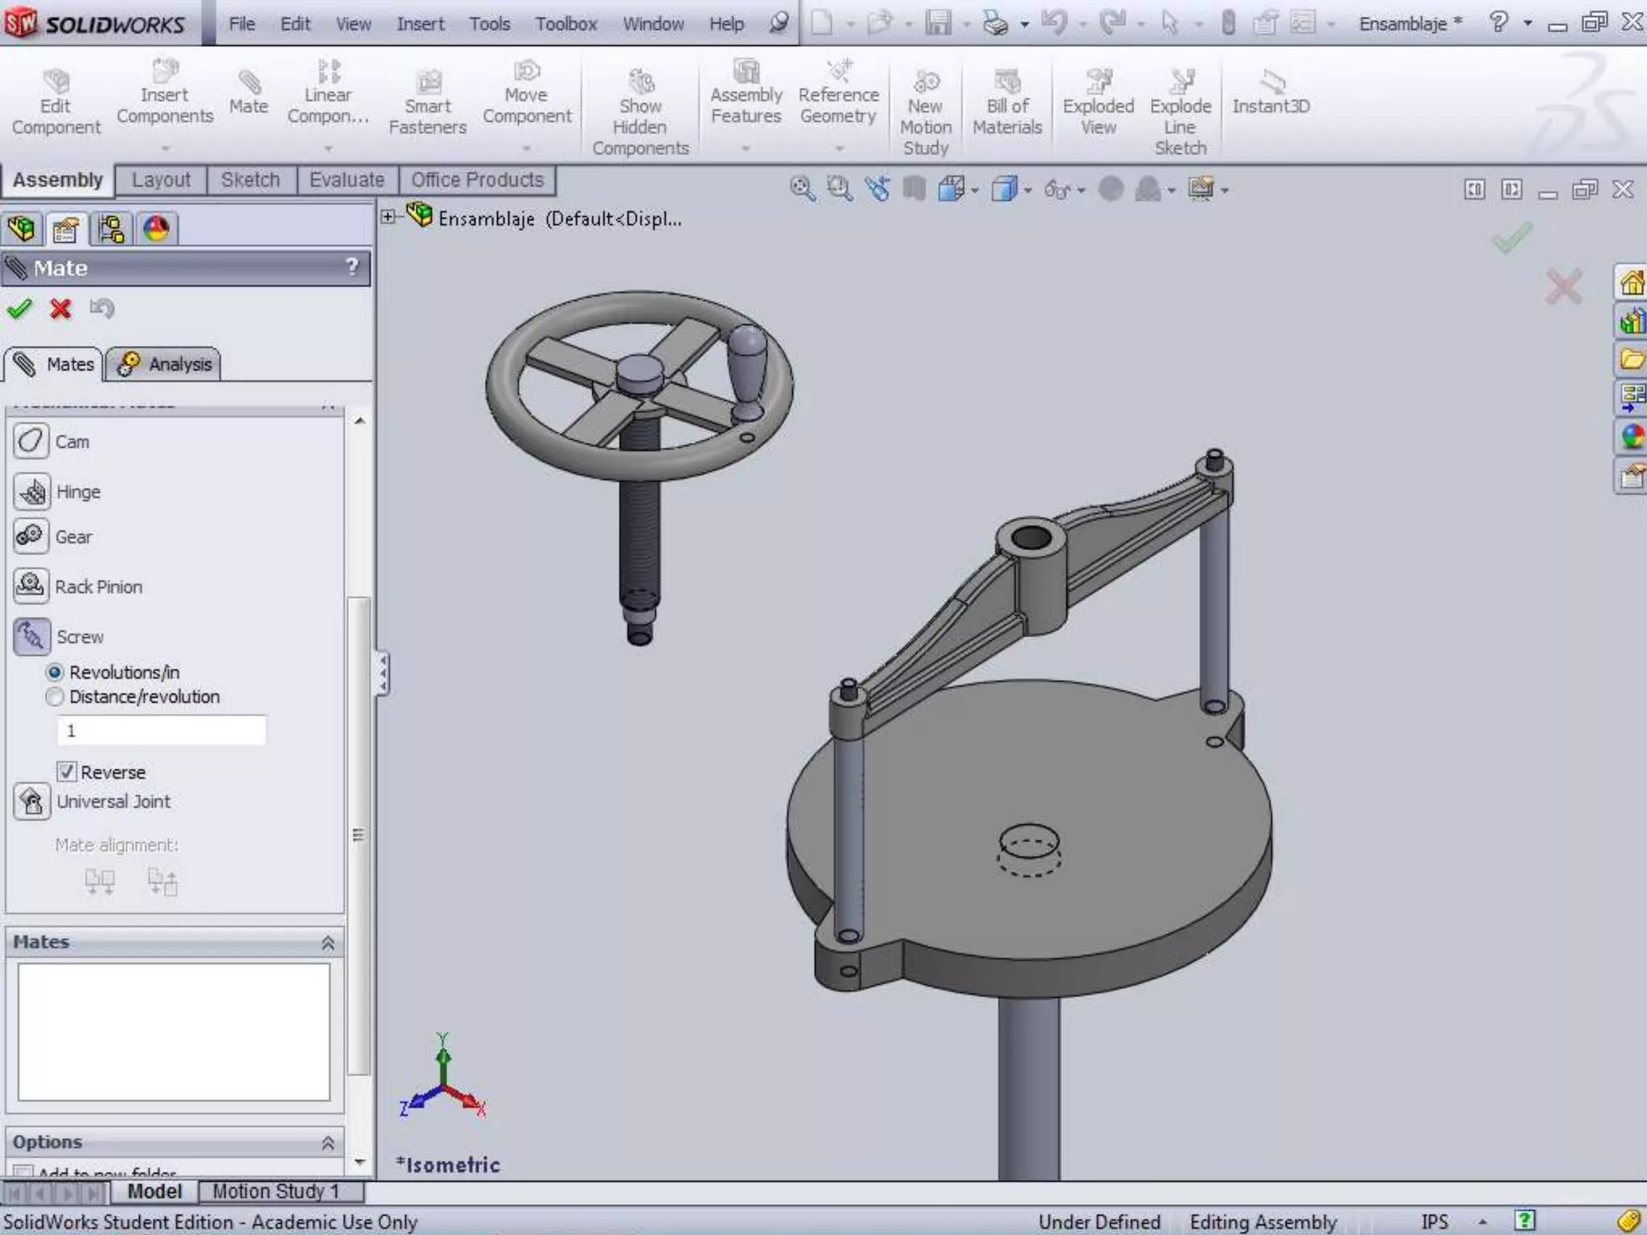Open the Toolbox menu

point(565,24)
